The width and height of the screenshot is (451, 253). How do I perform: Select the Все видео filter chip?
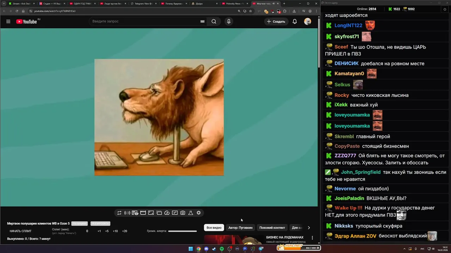pos(214,228)
